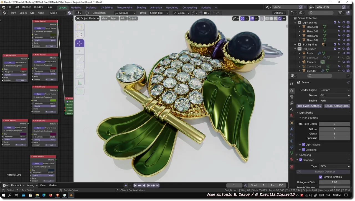This screenshot has height=201, width=355.
Task: Jump to the timeline start frame
Action: (135, 185)
